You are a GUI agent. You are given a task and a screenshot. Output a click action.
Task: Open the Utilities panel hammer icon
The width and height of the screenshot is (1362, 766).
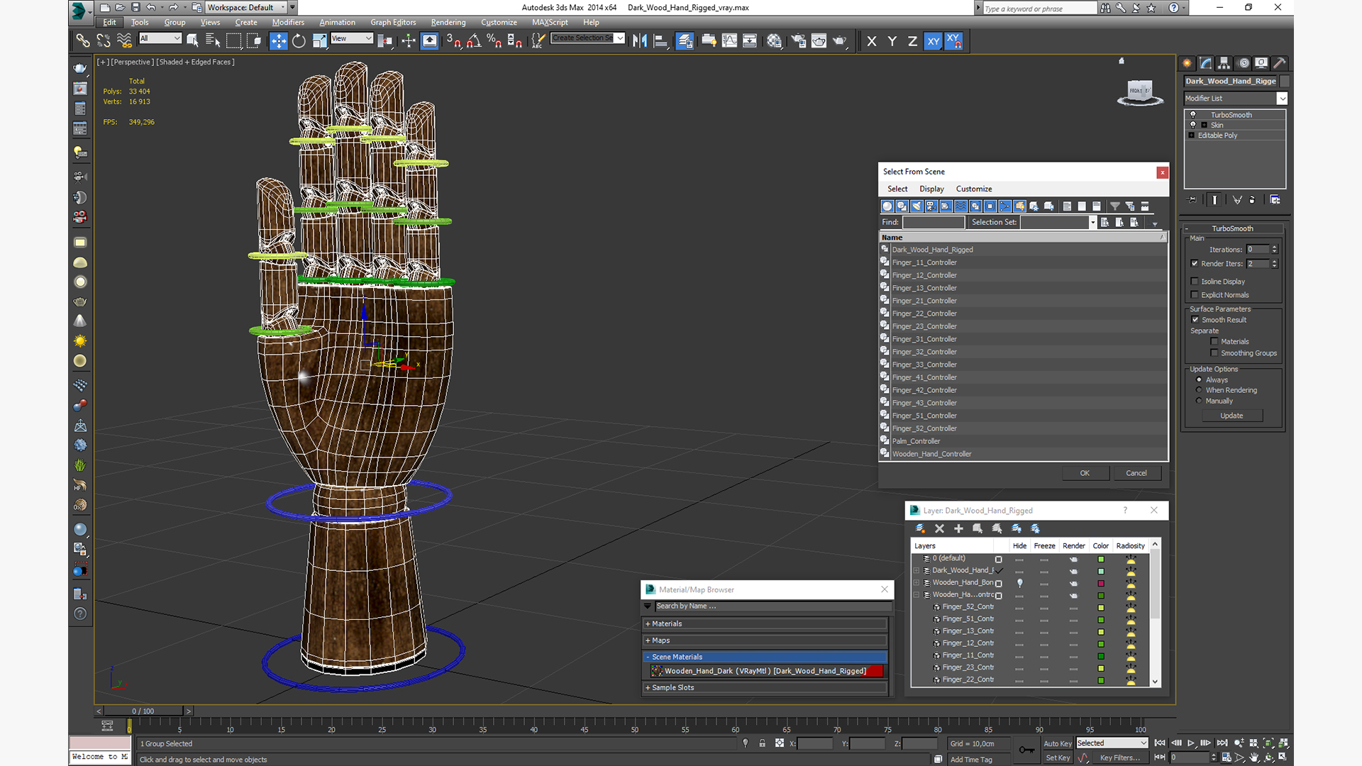click(x=1280, y=63)
